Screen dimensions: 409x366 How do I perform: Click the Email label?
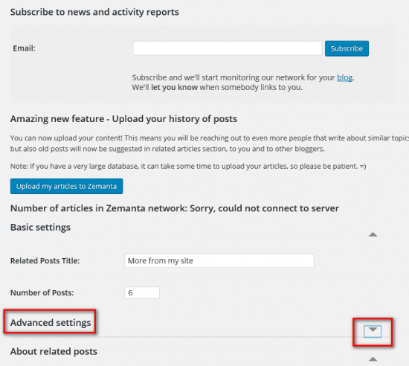tap(24, 48)
